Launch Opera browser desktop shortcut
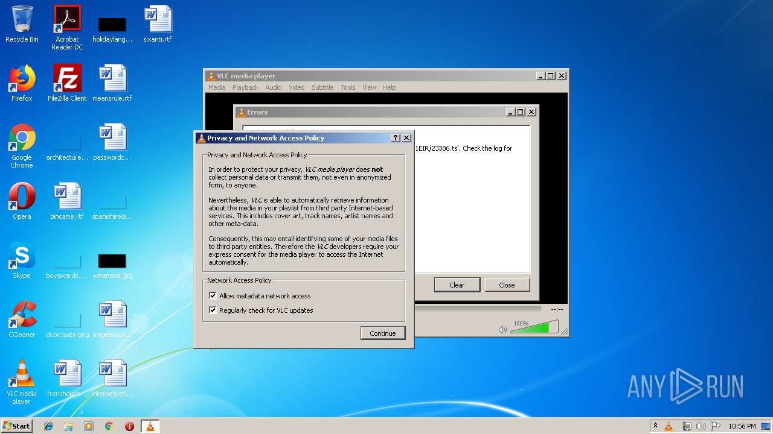The height and width of the screenshot is (434, 773). tap(22, 201)
